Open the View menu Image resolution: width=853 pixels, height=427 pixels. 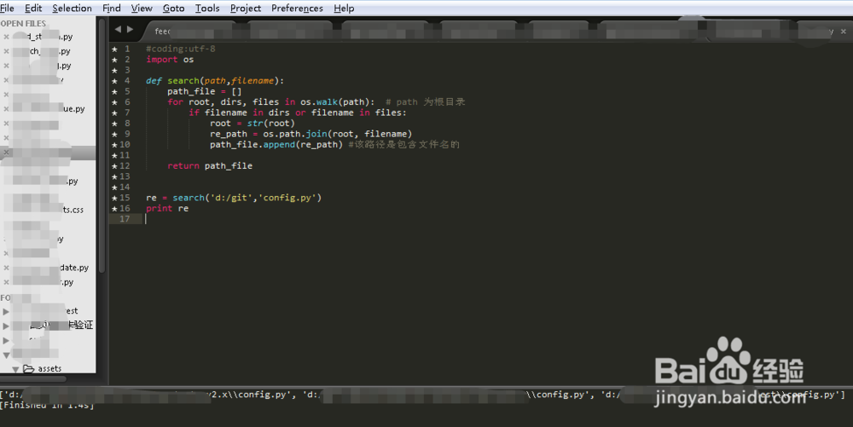tap(142, 9)
